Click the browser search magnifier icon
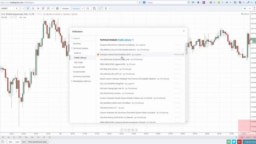The width and height of the screenshot is (256, 144). point(188,2)
